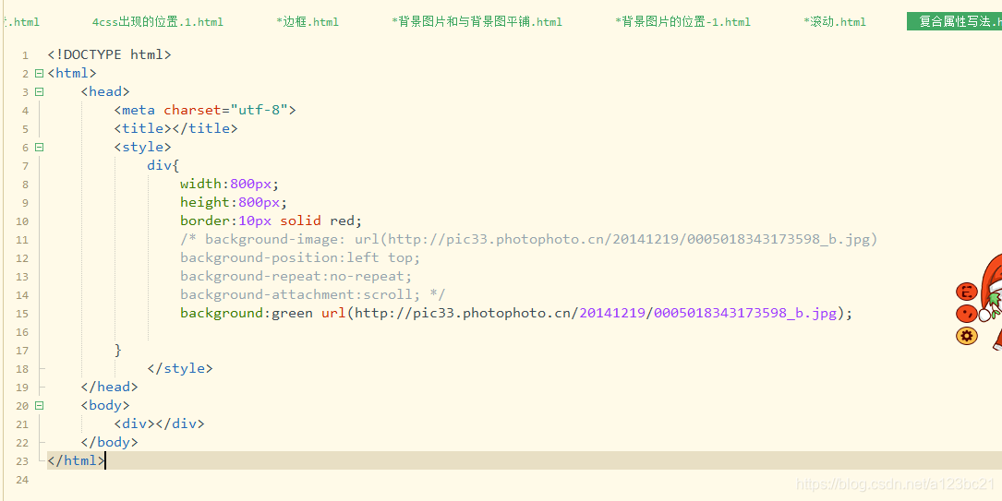Click line number 10 in the gutter
The width and height of the screenshot is (1002, 501).
click(22, 221)
